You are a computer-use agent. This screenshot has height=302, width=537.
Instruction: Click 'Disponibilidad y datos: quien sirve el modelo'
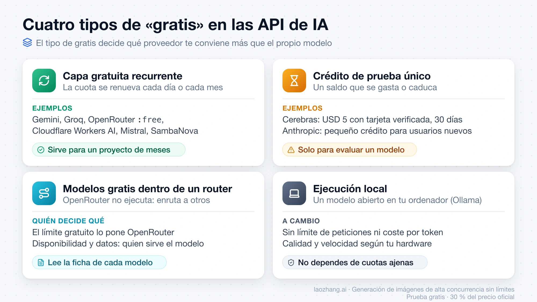pos(118,244)
